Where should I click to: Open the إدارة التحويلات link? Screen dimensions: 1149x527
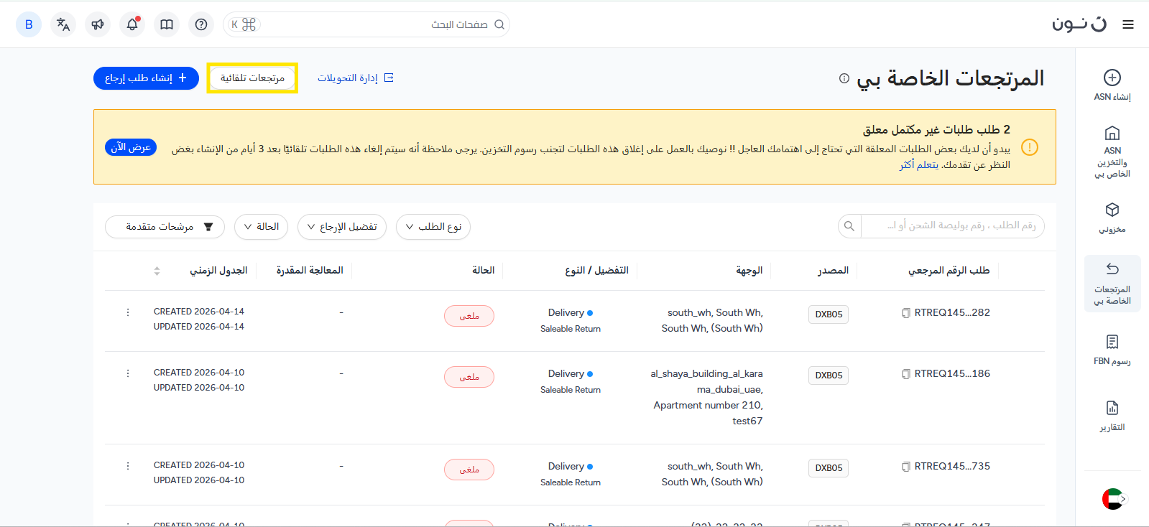(356, 78)
